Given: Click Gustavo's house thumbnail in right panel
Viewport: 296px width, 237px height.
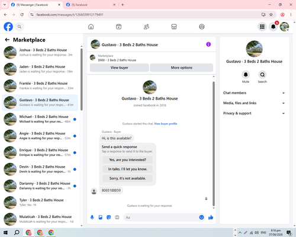Looking at the screenshot, I should click(254, 49).
